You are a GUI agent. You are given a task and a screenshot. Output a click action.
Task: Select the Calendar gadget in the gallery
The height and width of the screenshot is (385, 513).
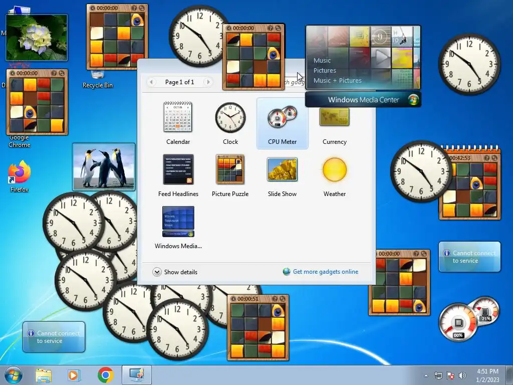click(x=178, y=123)
